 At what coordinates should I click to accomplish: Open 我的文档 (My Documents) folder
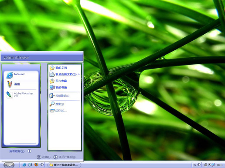coord(65,68)
